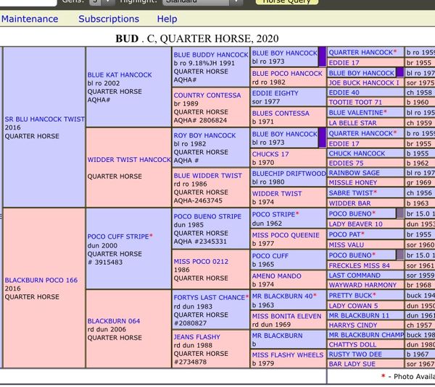
Task: Click the photo star beside MR BLACKBURN 40
Action: 315,295
